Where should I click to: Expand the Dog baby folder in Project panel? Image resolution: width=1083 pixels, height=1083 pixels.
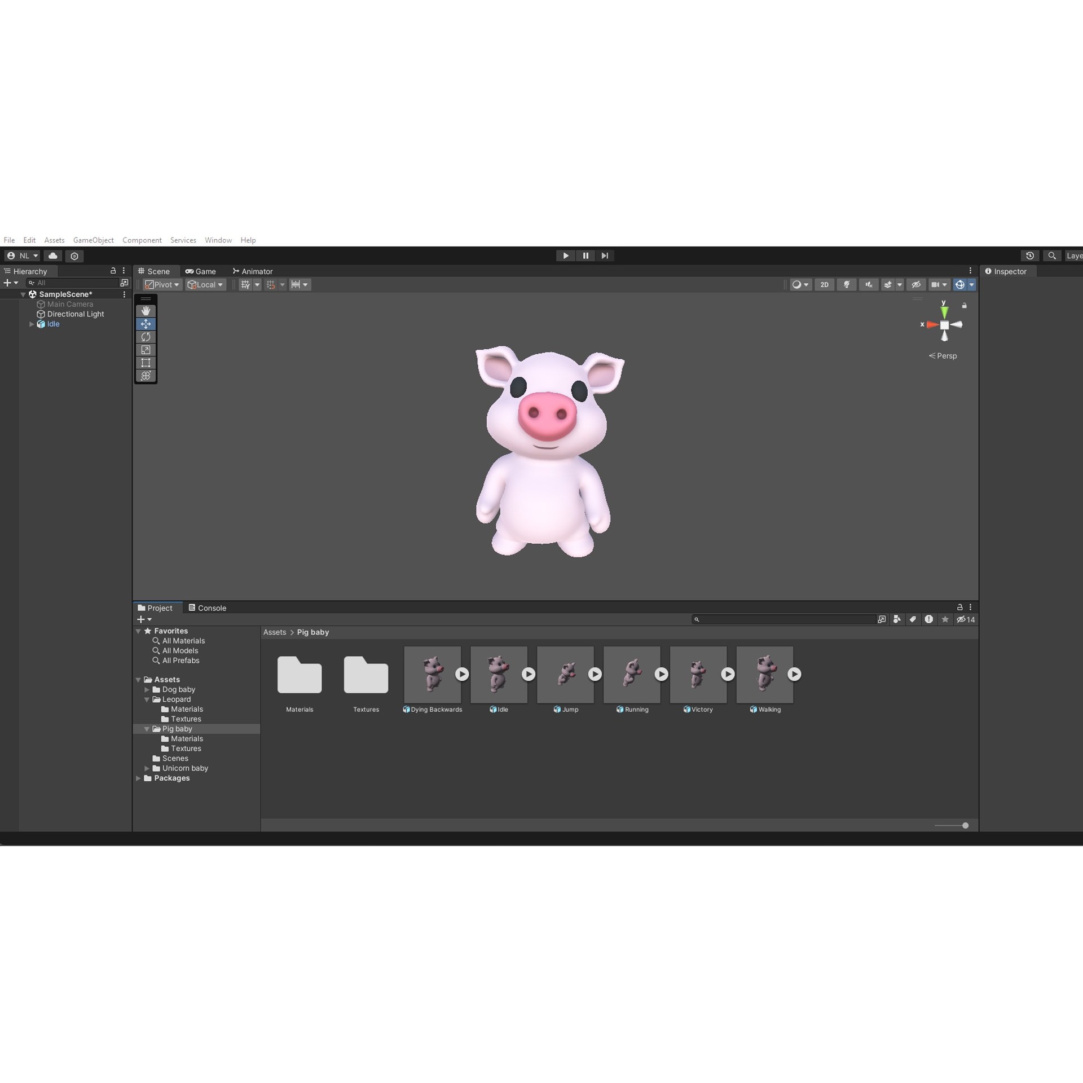147,689
